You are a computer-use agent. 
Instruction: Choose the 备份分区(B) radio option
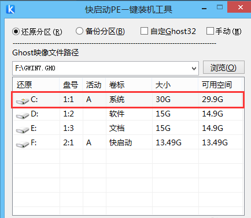point(79,31)
